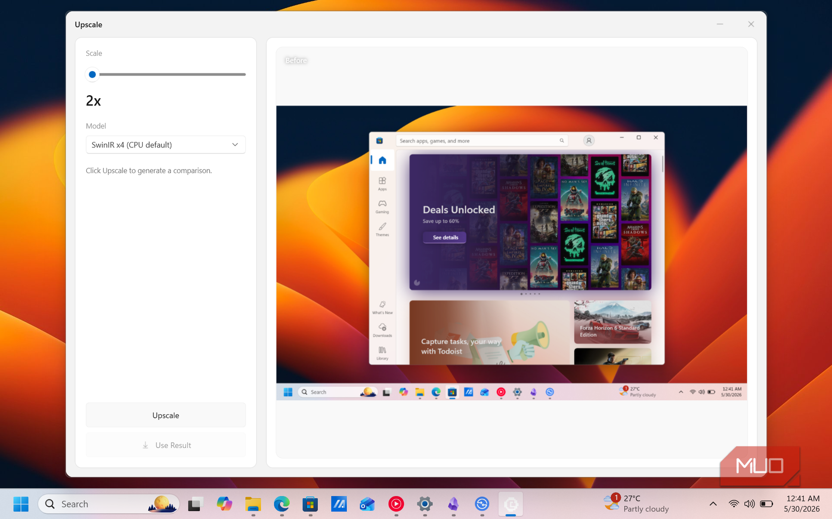
Task: Move the Scale slider handle
Action: point(92,75)
